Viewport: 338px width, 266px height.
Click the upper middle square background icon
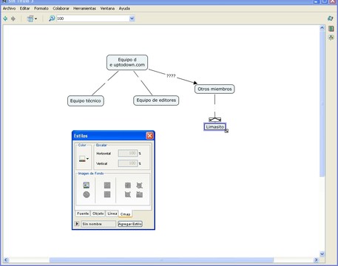point(107,185)
